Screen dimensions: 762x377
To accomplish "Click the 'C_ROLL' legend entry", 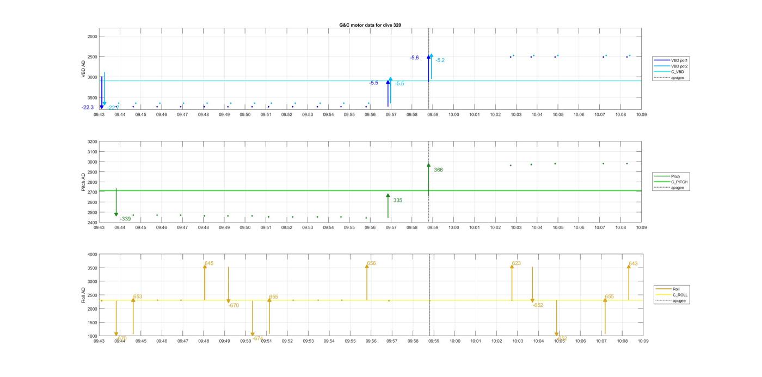I will [680, 295].
